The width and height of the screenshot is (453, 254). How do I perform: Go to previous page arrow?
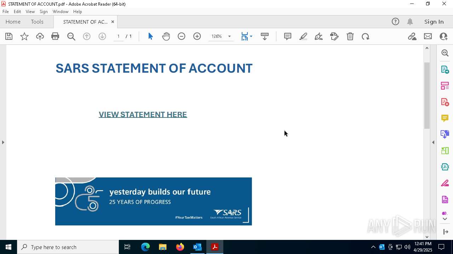tap(87, 36)
